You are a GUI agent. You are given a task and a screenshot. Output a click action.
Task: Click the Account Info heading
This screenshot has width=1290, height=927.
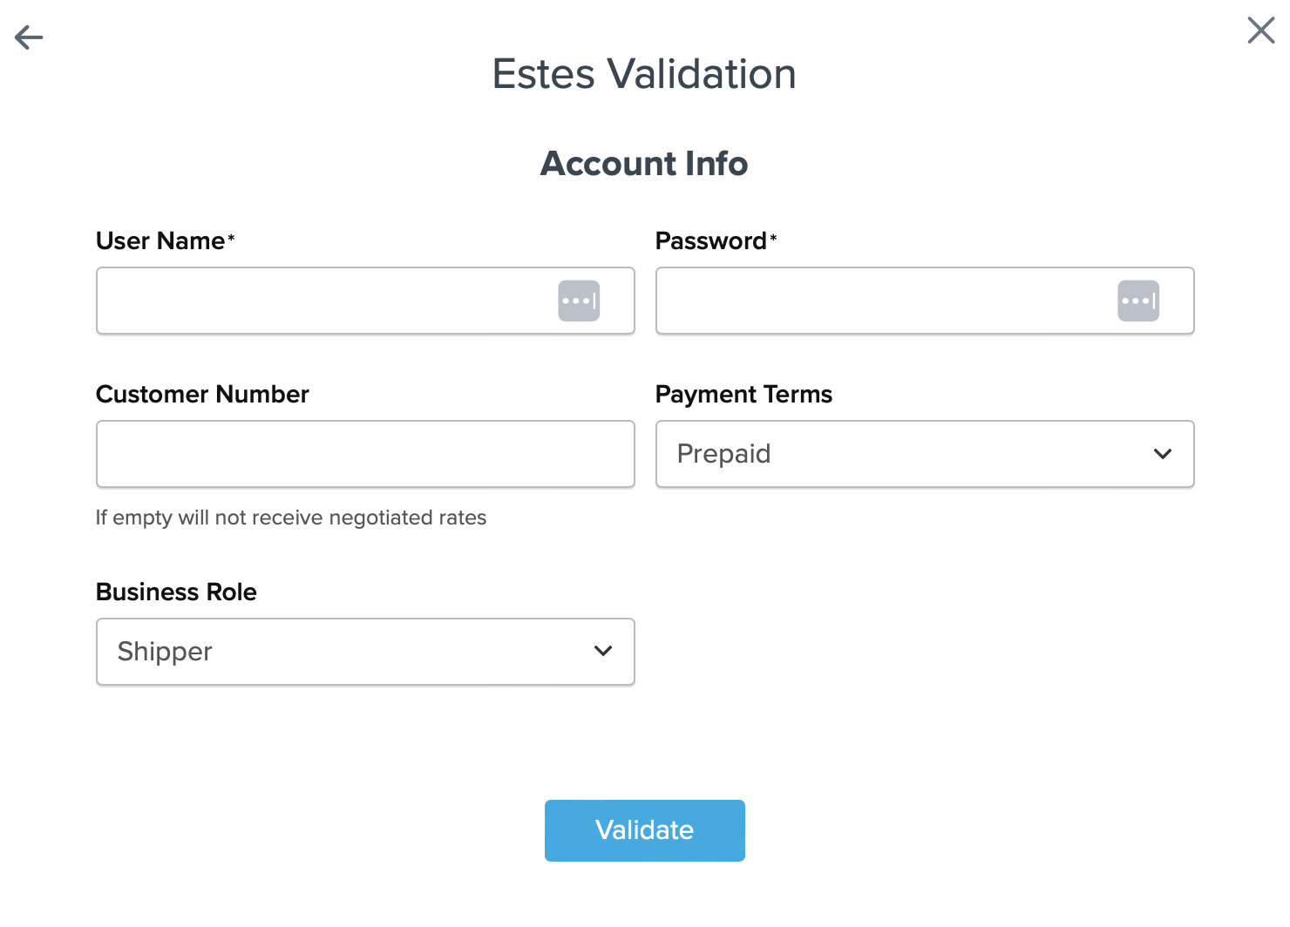(644, 164)
